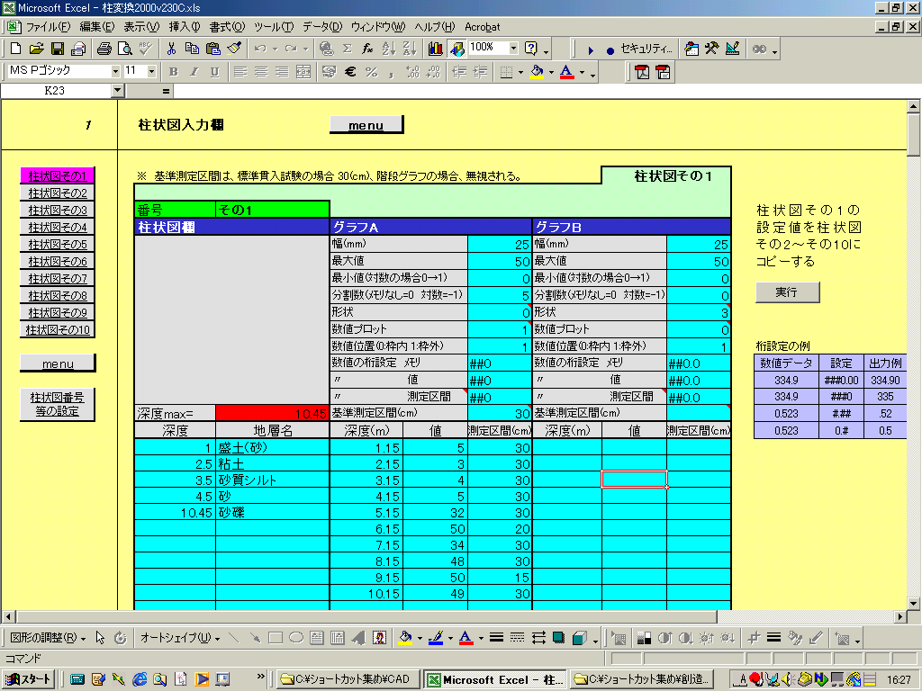Open the Edit menu
Viewport: 922px width, 691px height.
(97, 27)
